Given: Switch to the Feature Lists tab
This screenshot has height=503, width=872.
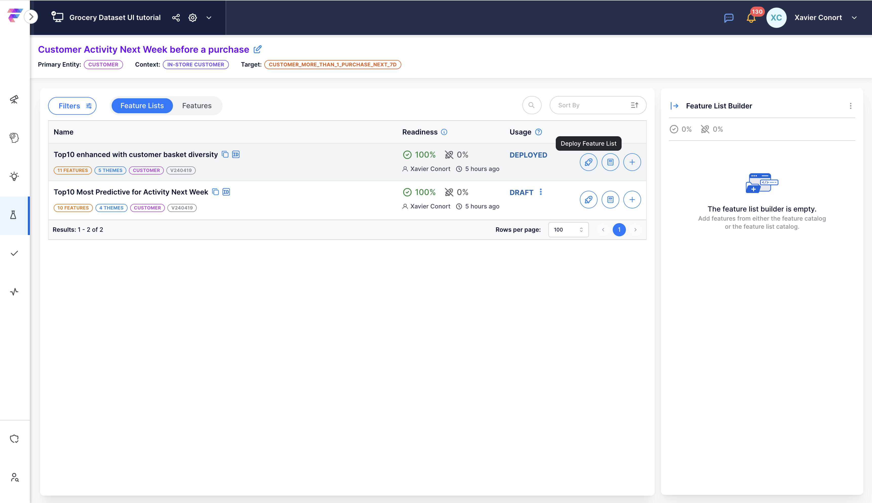Looking at the screenshot, I should tap(142, 106).
